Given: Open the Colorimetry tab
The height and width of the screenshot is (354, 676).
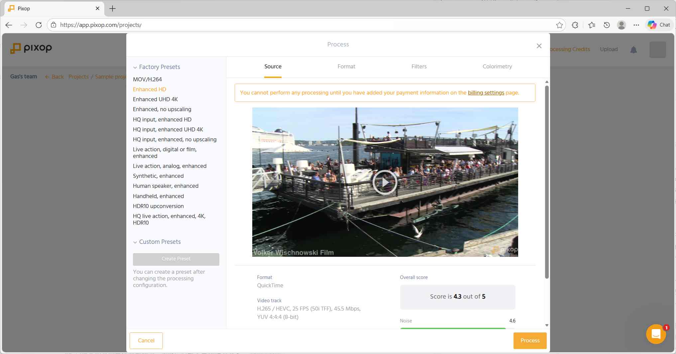Looking at the screenshot, I should (497, 66).
